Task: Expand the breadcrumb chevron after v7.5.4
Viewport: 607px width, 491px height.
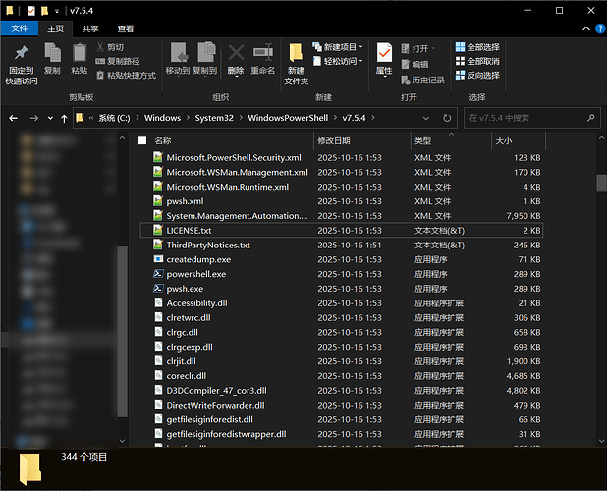Action: pyautogui.click(x=373, y=118)
